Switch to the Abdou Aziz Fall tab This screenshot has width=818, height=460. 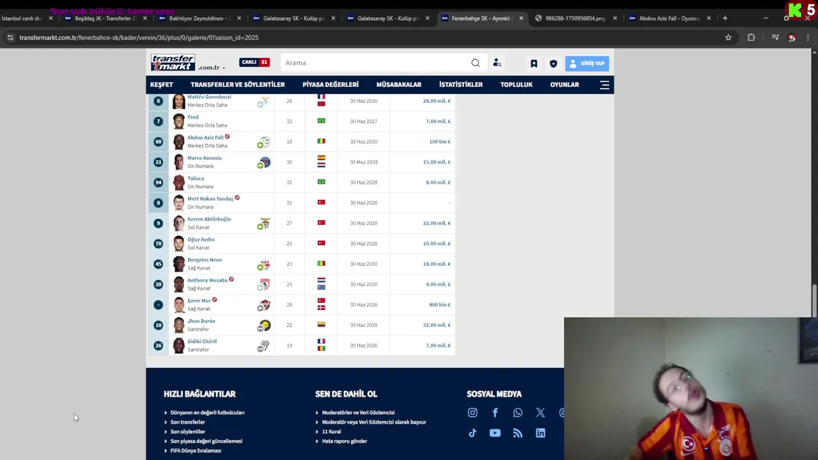tap(668, 18)
